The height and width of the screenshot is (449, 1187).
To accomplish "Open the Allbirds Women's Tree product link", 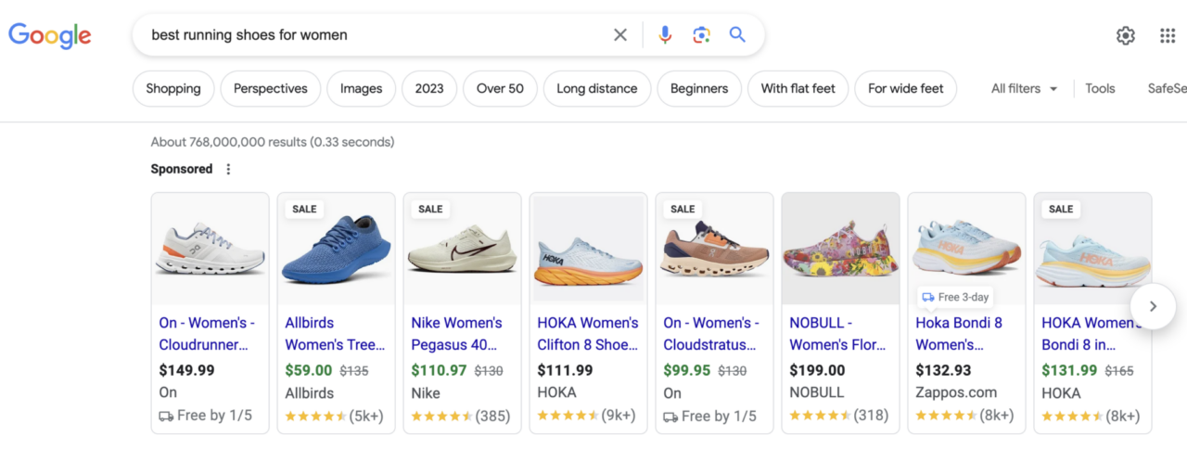I will tap(335, 334).
